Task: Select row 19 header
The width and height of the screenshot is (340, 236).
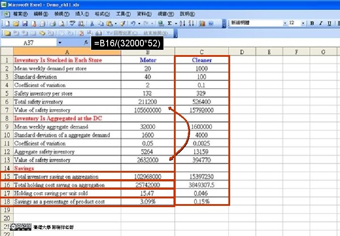Action: pyautogui.click(x=7, y=210)
